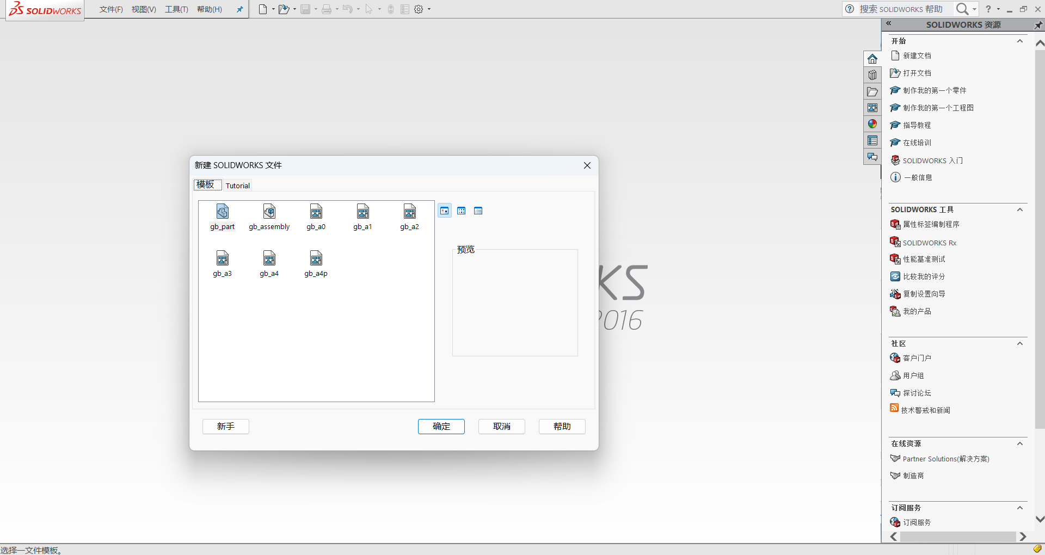The width and height of the screenshot is (1045, 555).
Task: Open the 帮助(H) menu
Action: [x=210, y=9]
